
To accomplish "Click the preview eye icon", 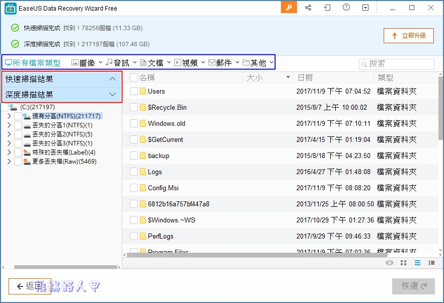I will 390,263.
